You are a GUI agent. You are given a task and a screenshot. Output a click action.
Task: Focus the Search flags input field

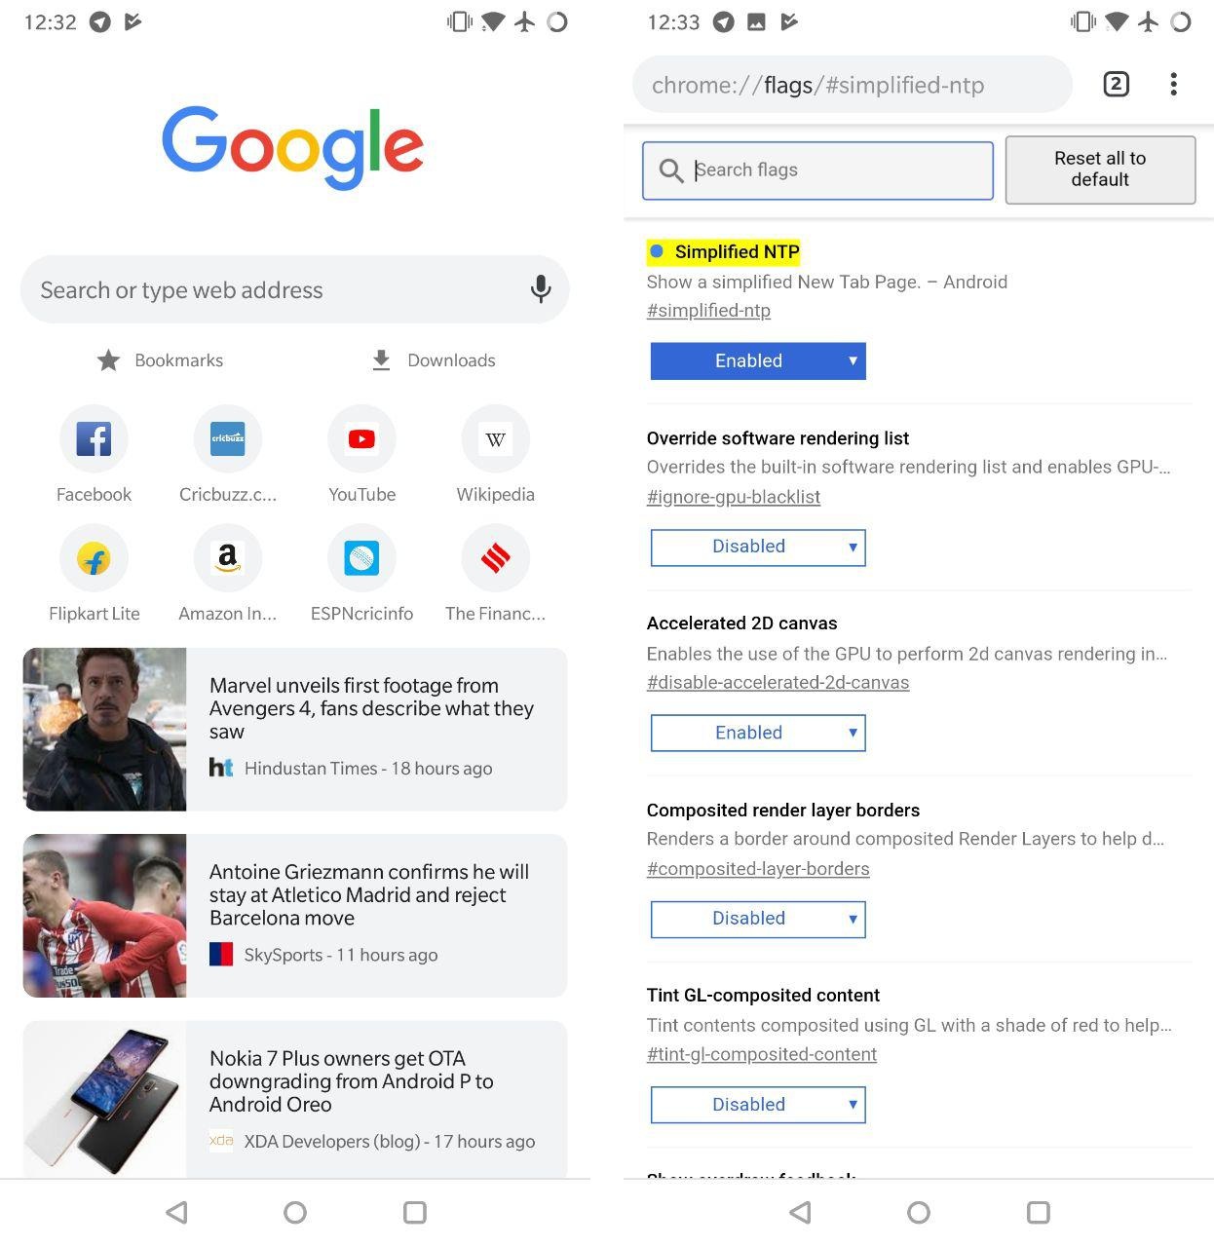(x=817, y=170)
